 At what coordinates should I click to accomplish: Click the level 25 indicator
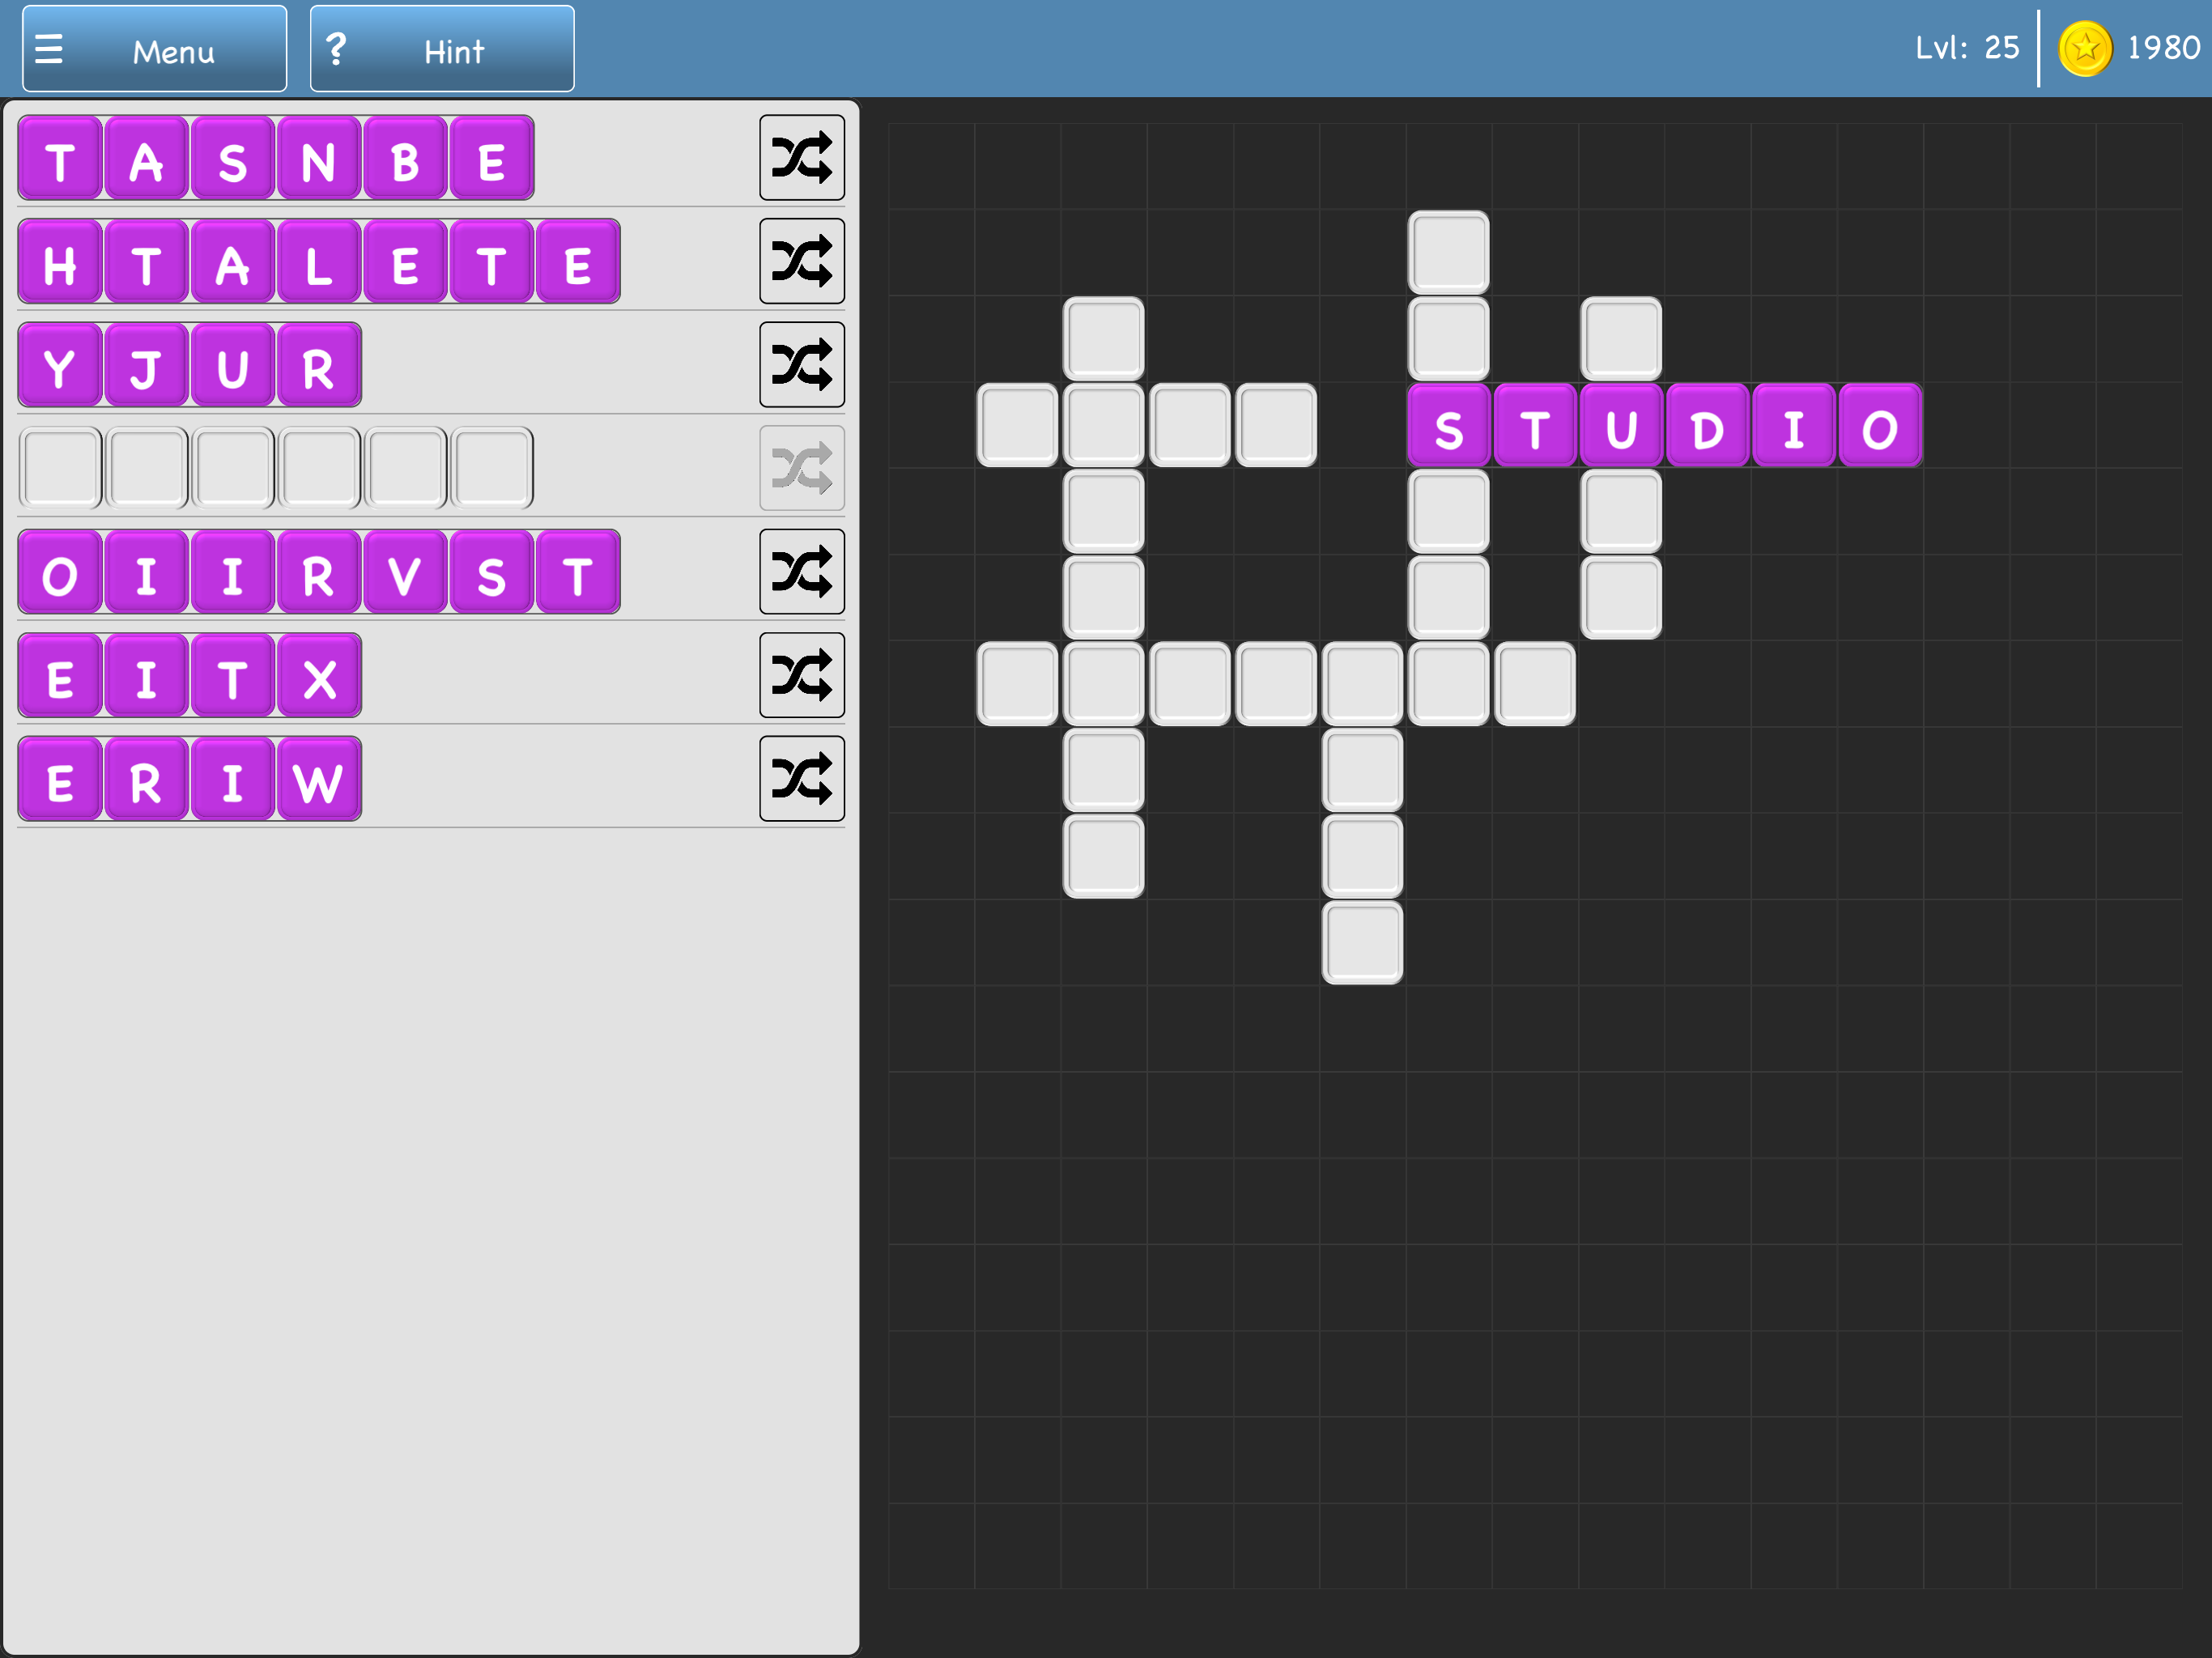point(1967,48)
